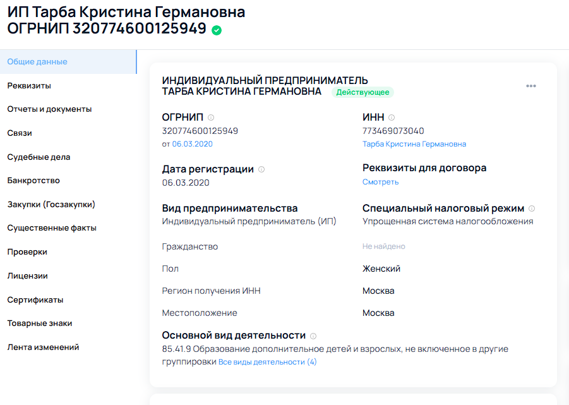Click the info icon beside Дата регистрации
The width and height of the screenshot is (569, 405).
[x=261, y=169]
